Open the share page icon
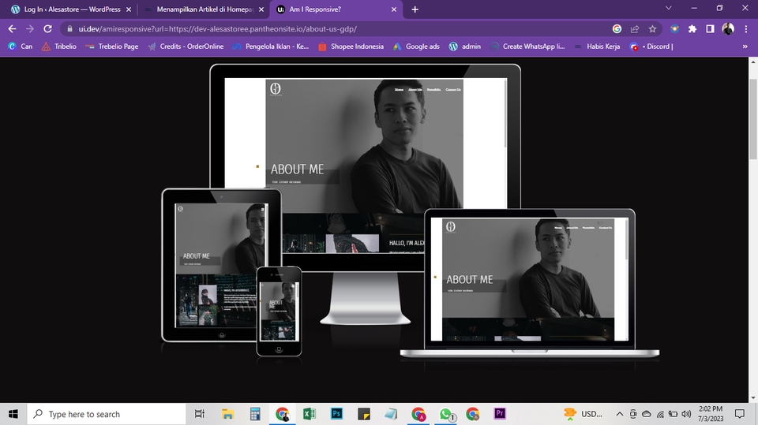This screenshot has height=425, width=758. pyautogui.click(x=635, y=29)
